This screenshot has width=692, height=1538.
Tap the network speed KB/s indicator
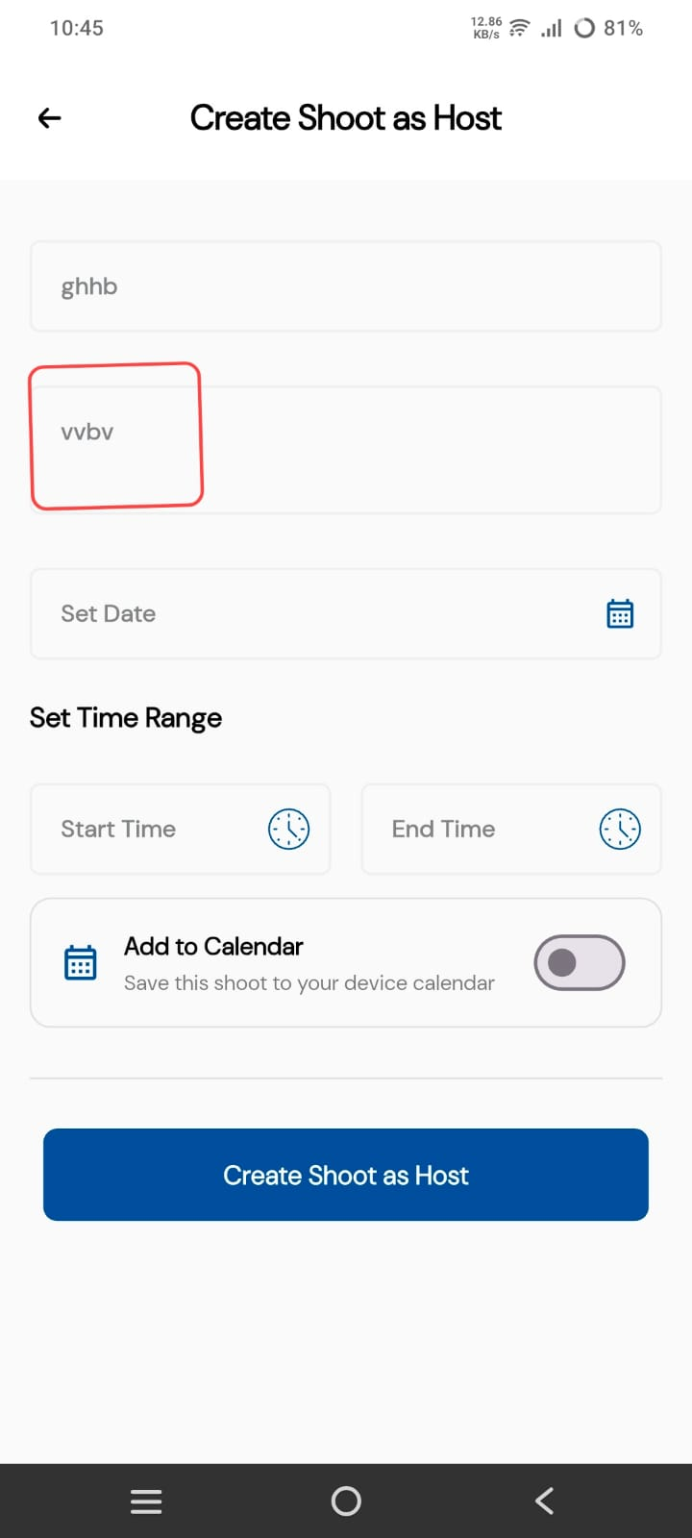click(486, 28)
